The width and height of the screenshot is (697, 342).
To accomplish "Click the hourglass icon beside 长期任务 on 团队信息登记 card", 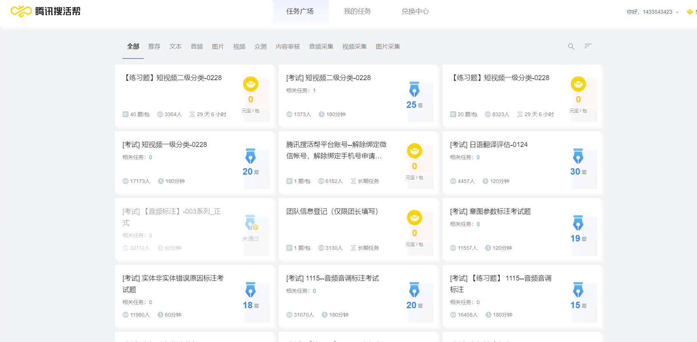I will pos(353,248).
